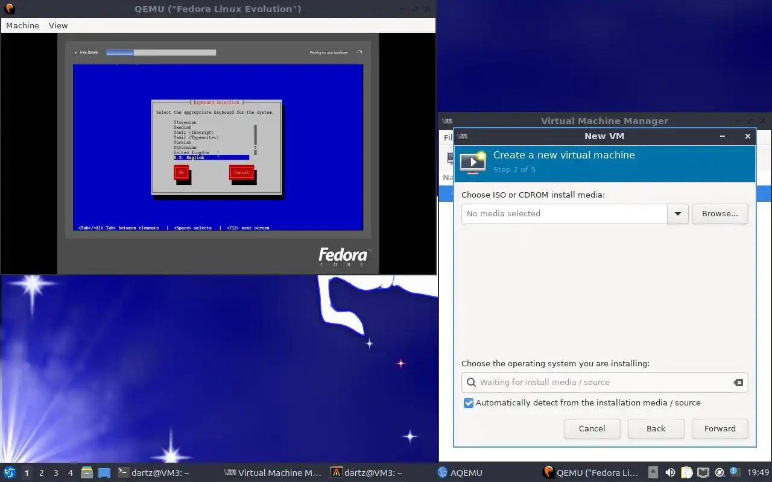The image size is (772, 482).
Task: Click the 19:49 panel clock
Action: point(758,473)
